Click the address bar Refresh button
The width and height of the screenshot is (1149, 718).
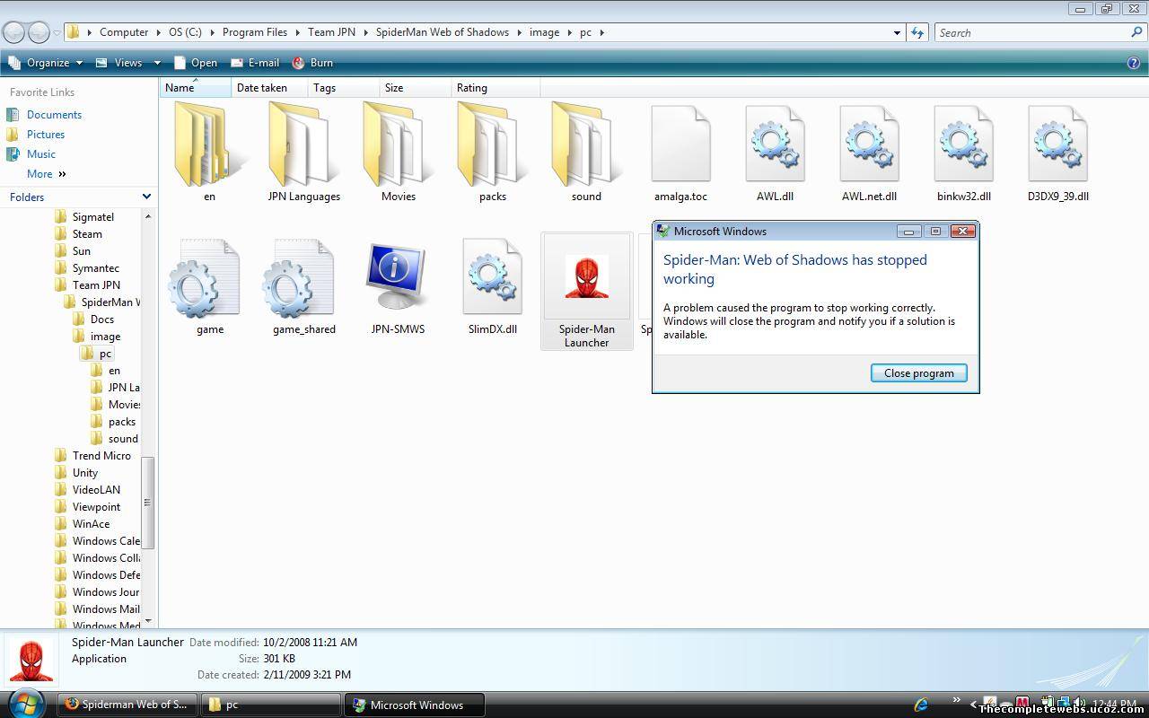(x=917, y=32)
